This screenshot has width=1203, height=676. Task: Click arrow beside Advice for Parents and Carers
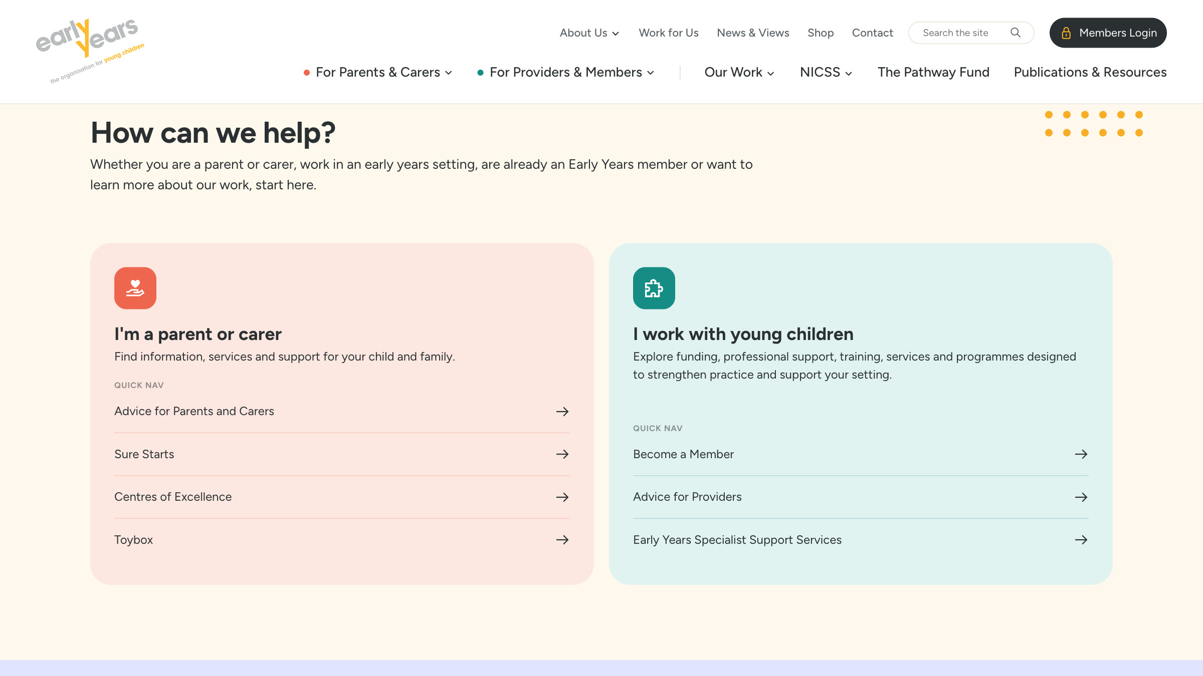point(562,412)
